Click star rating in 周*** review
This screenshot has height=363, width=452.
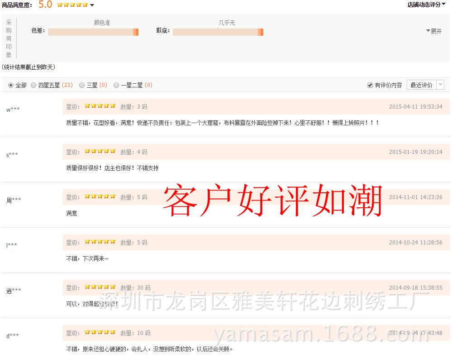click(x=100, y=197)
